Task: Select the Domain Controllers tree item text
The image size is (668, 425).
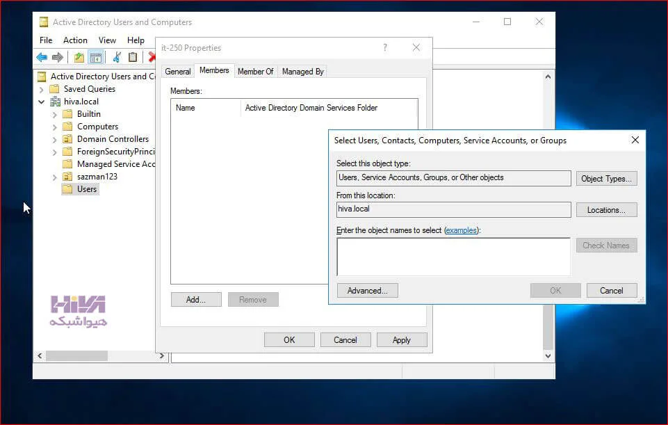Action: (113, 139)
